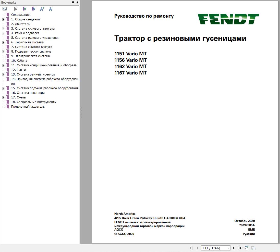
Task: Click the bookmark properties/refresh icon
Action: pyautogui.click(x=33, y=9)
